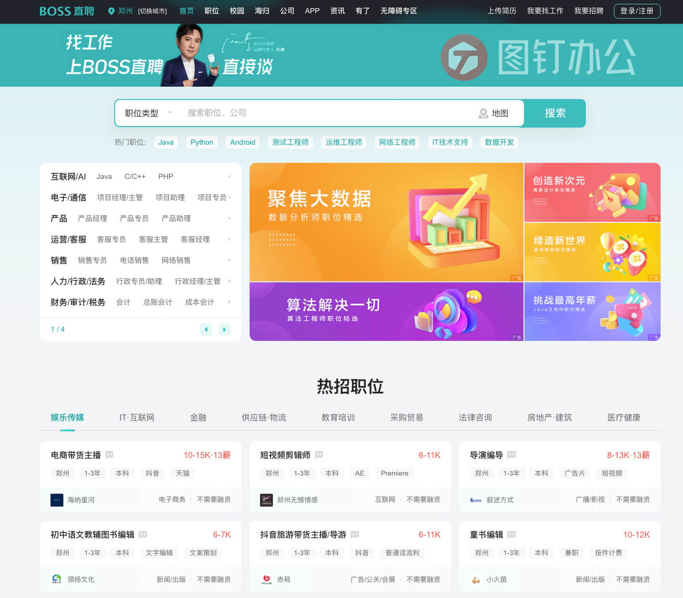Screen dimensions: 683x598
Task: Click the map icon next to 地图
Action: (x=483, y=113)
